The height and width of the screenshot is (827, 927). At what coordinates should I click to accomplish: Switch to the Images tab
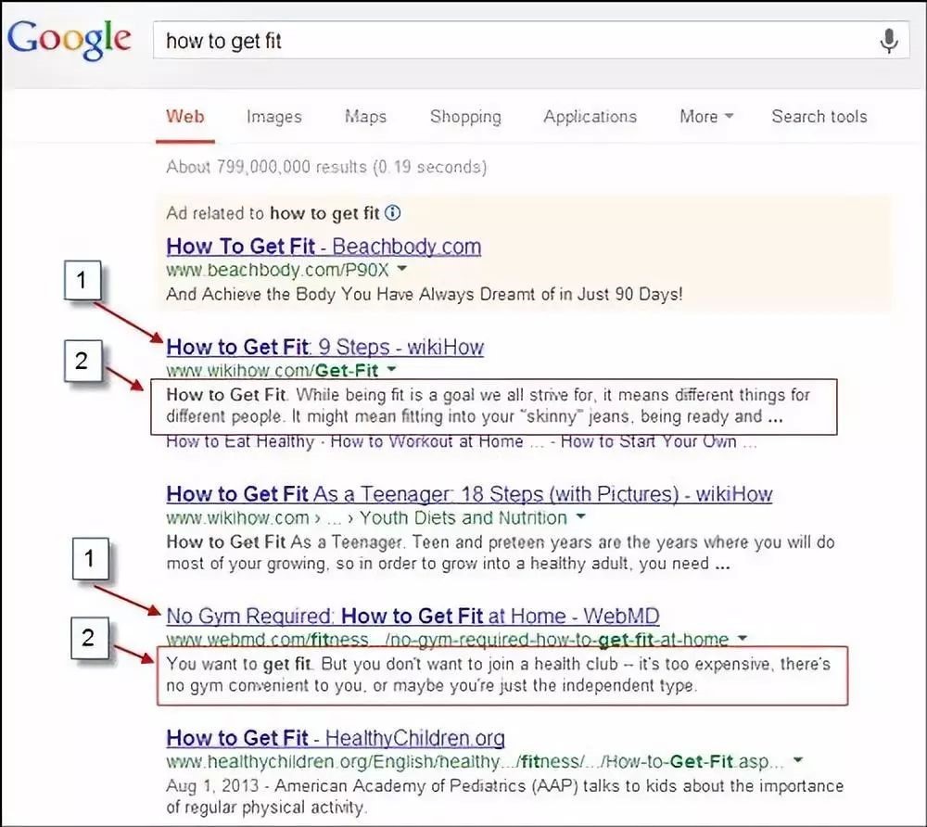tap(273, 117)
